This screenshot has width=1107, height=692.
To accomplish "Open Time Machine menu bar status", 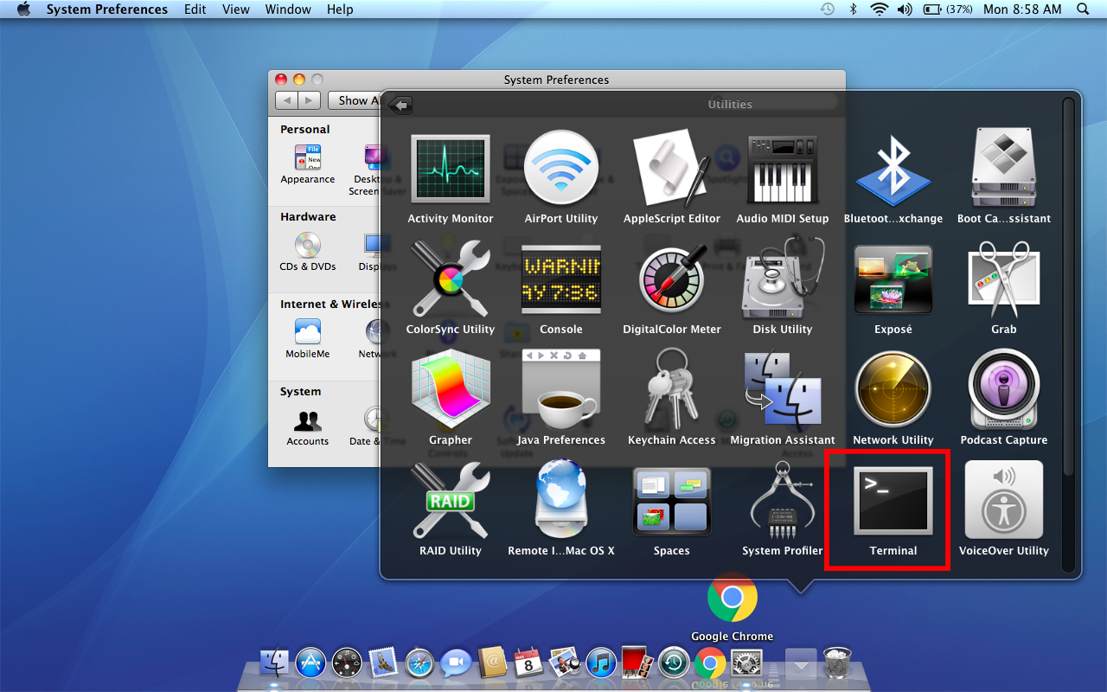I will [x=828, y=10].
